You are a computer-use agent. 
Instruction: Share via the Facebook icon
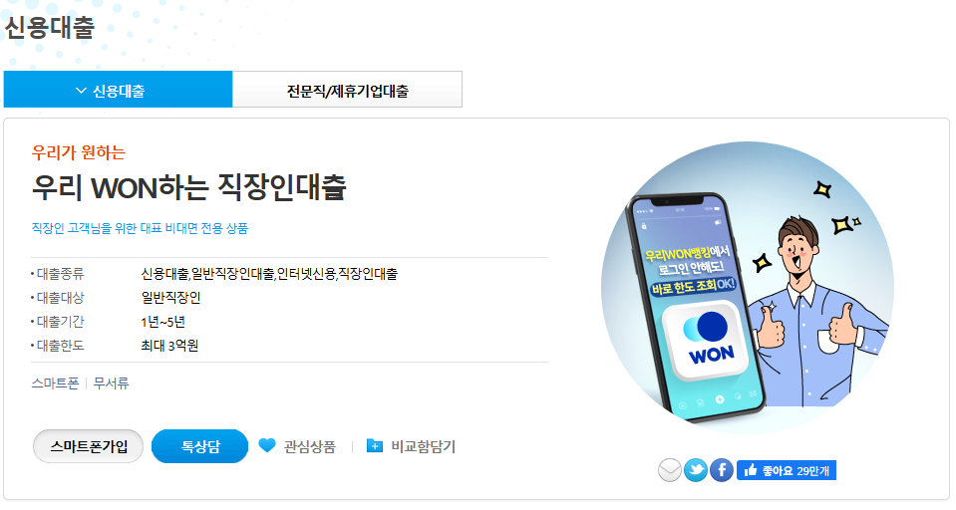pyautogui.click(x=722, y=470)
